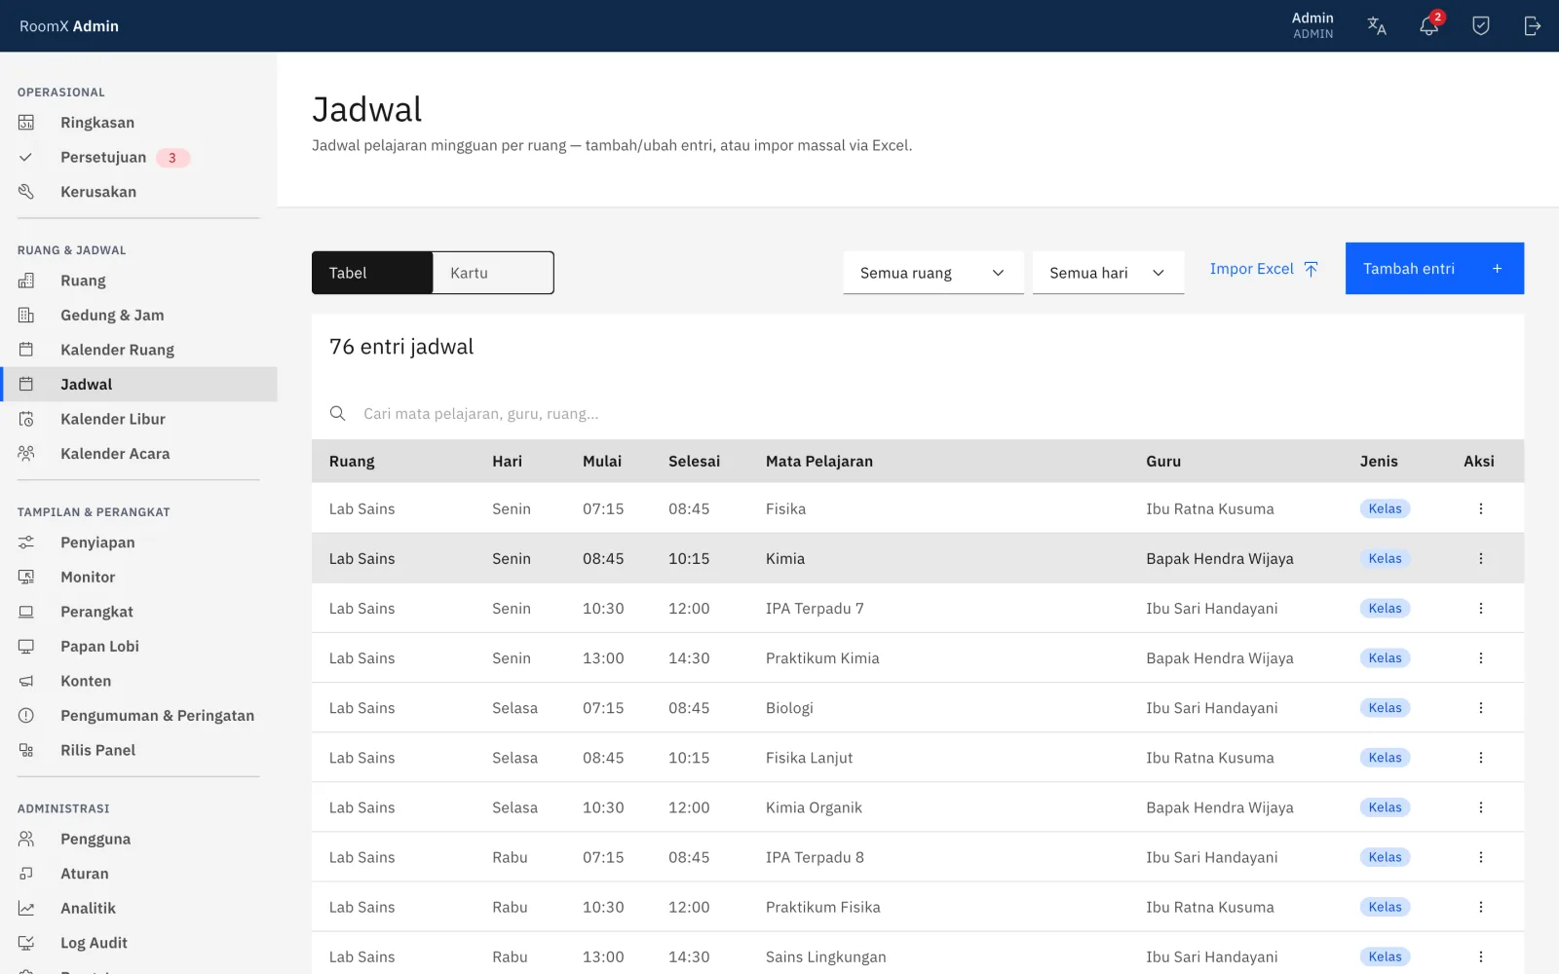Image resolution: width=1559 pixels, height=974 pixels.
Task: Open notifications bell with 2 alerts
Action: coord(1429,26)
